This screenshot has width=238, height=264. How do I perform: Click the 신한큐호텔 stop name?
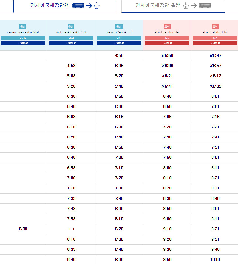119,32
